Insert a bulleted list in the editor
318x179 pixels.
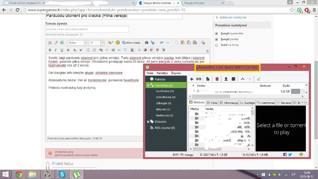88,50
